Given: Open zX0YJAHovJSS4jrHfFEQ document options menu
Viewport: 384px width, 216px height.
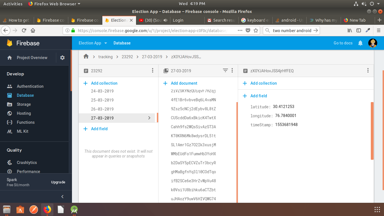Looking at the screenshot, I should click(x=368, y=71).
